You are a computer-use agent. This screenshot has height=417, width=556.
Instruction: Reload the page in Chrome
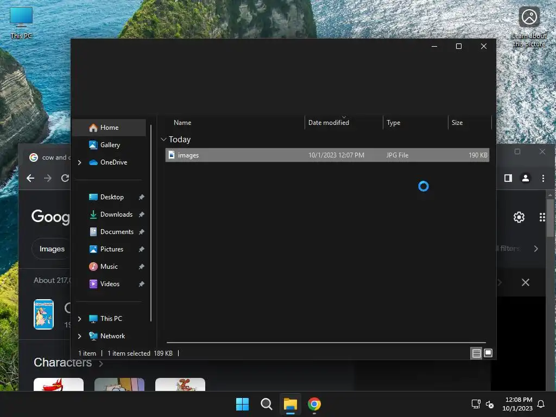[65, 178]
